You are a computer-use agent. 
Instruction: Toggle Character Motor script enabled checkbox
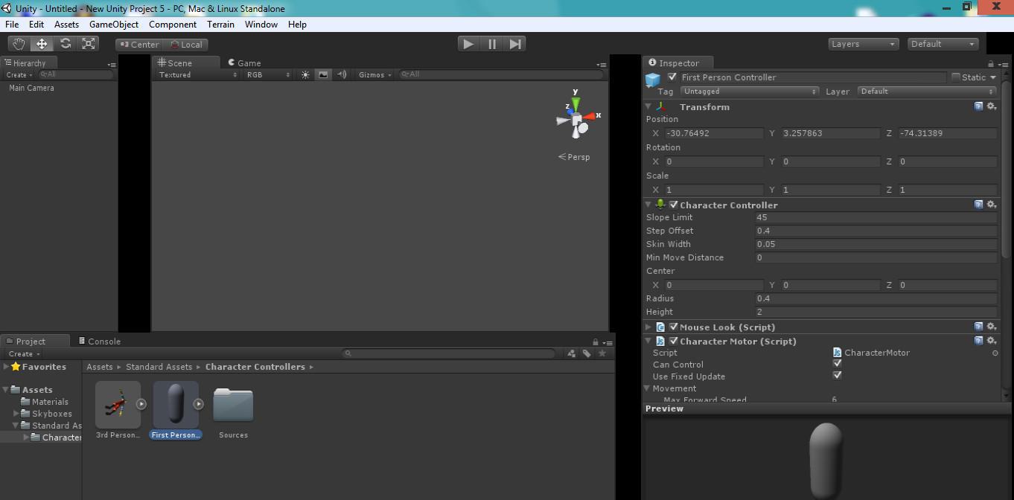click(x=674, y=341)
